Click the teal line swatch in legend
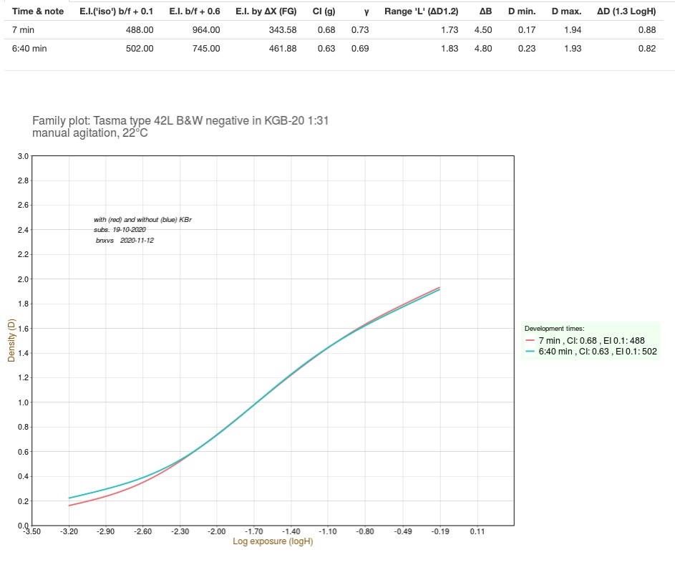 coord(530,352)
